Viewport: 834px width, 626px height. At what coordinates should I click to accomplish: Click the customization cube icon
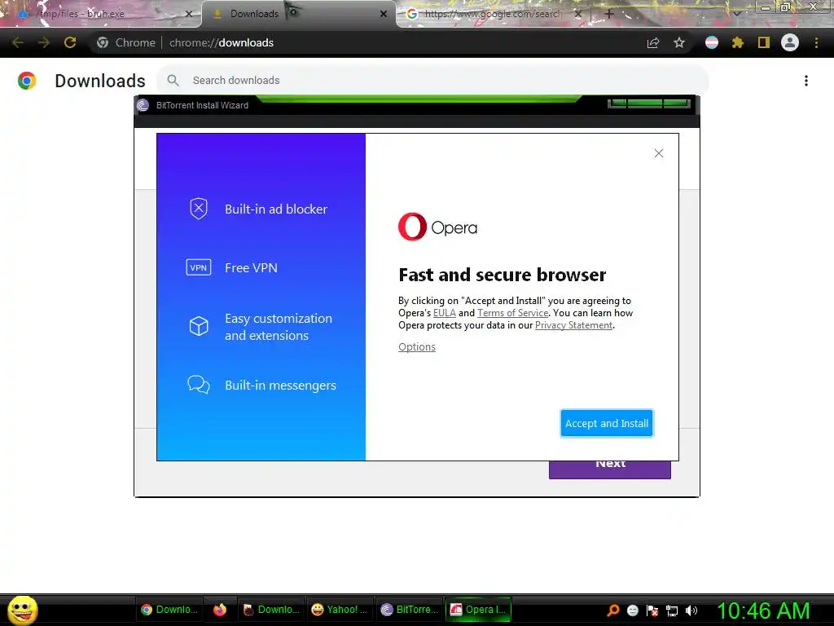tap(199, 326)
